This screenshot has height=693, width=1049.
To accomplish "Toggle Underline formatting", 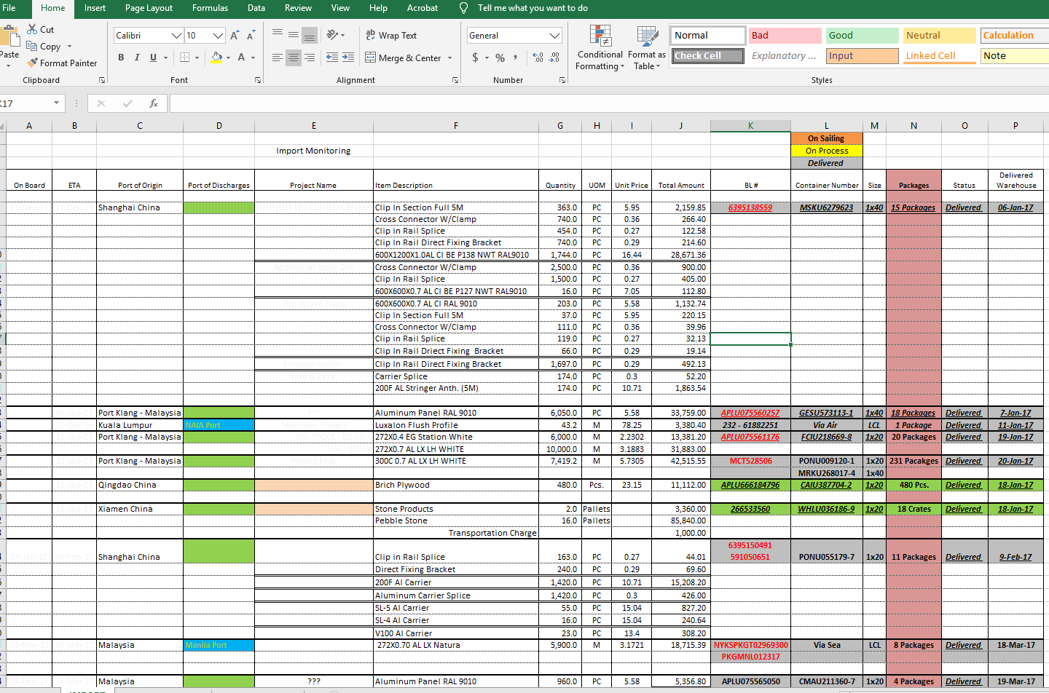I will click(153, 58).
